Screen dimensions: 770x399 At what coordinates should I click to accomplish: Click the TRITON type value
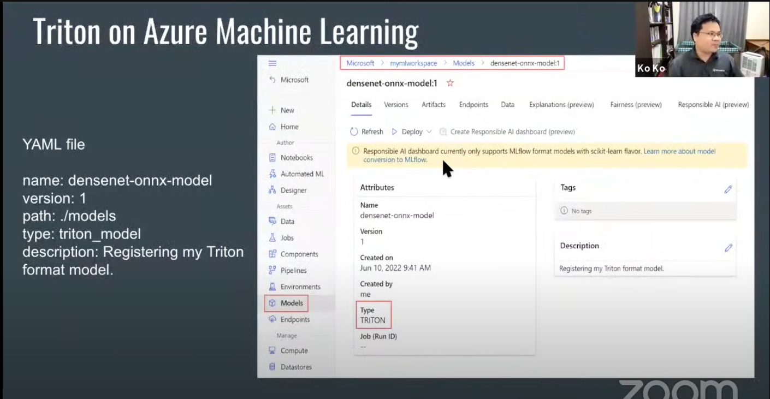tap(373, 320)
